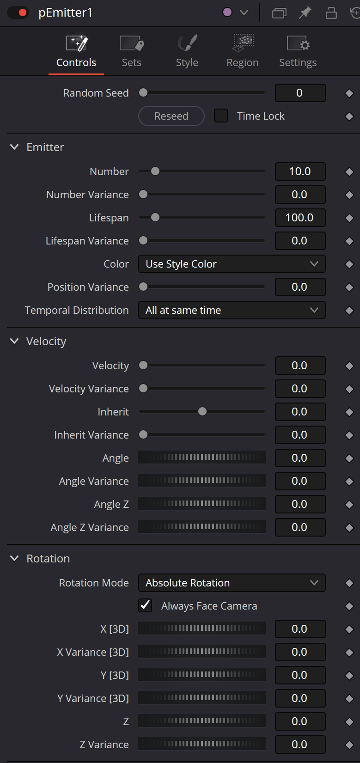Viewport: 360px width, 763px height.
Task: Add keyframe for Random Seed
Action: tap(349, 93)
